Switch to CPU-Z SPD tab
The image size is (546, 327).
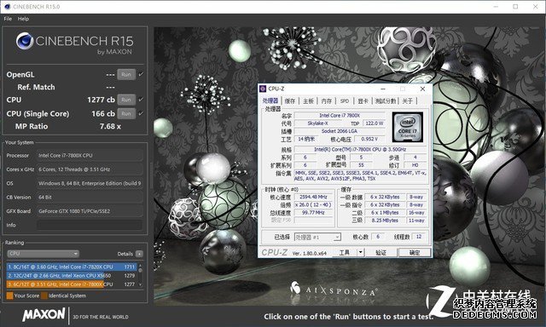345,101
